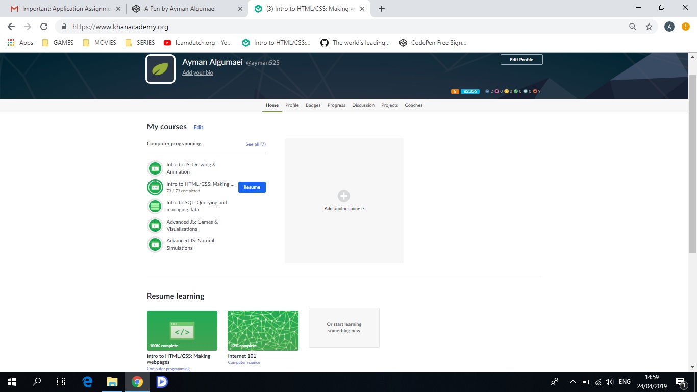Switch to A Pen by Ayman Algumaei tab
This screenshot has height=392, width=697.
point(186,9)
